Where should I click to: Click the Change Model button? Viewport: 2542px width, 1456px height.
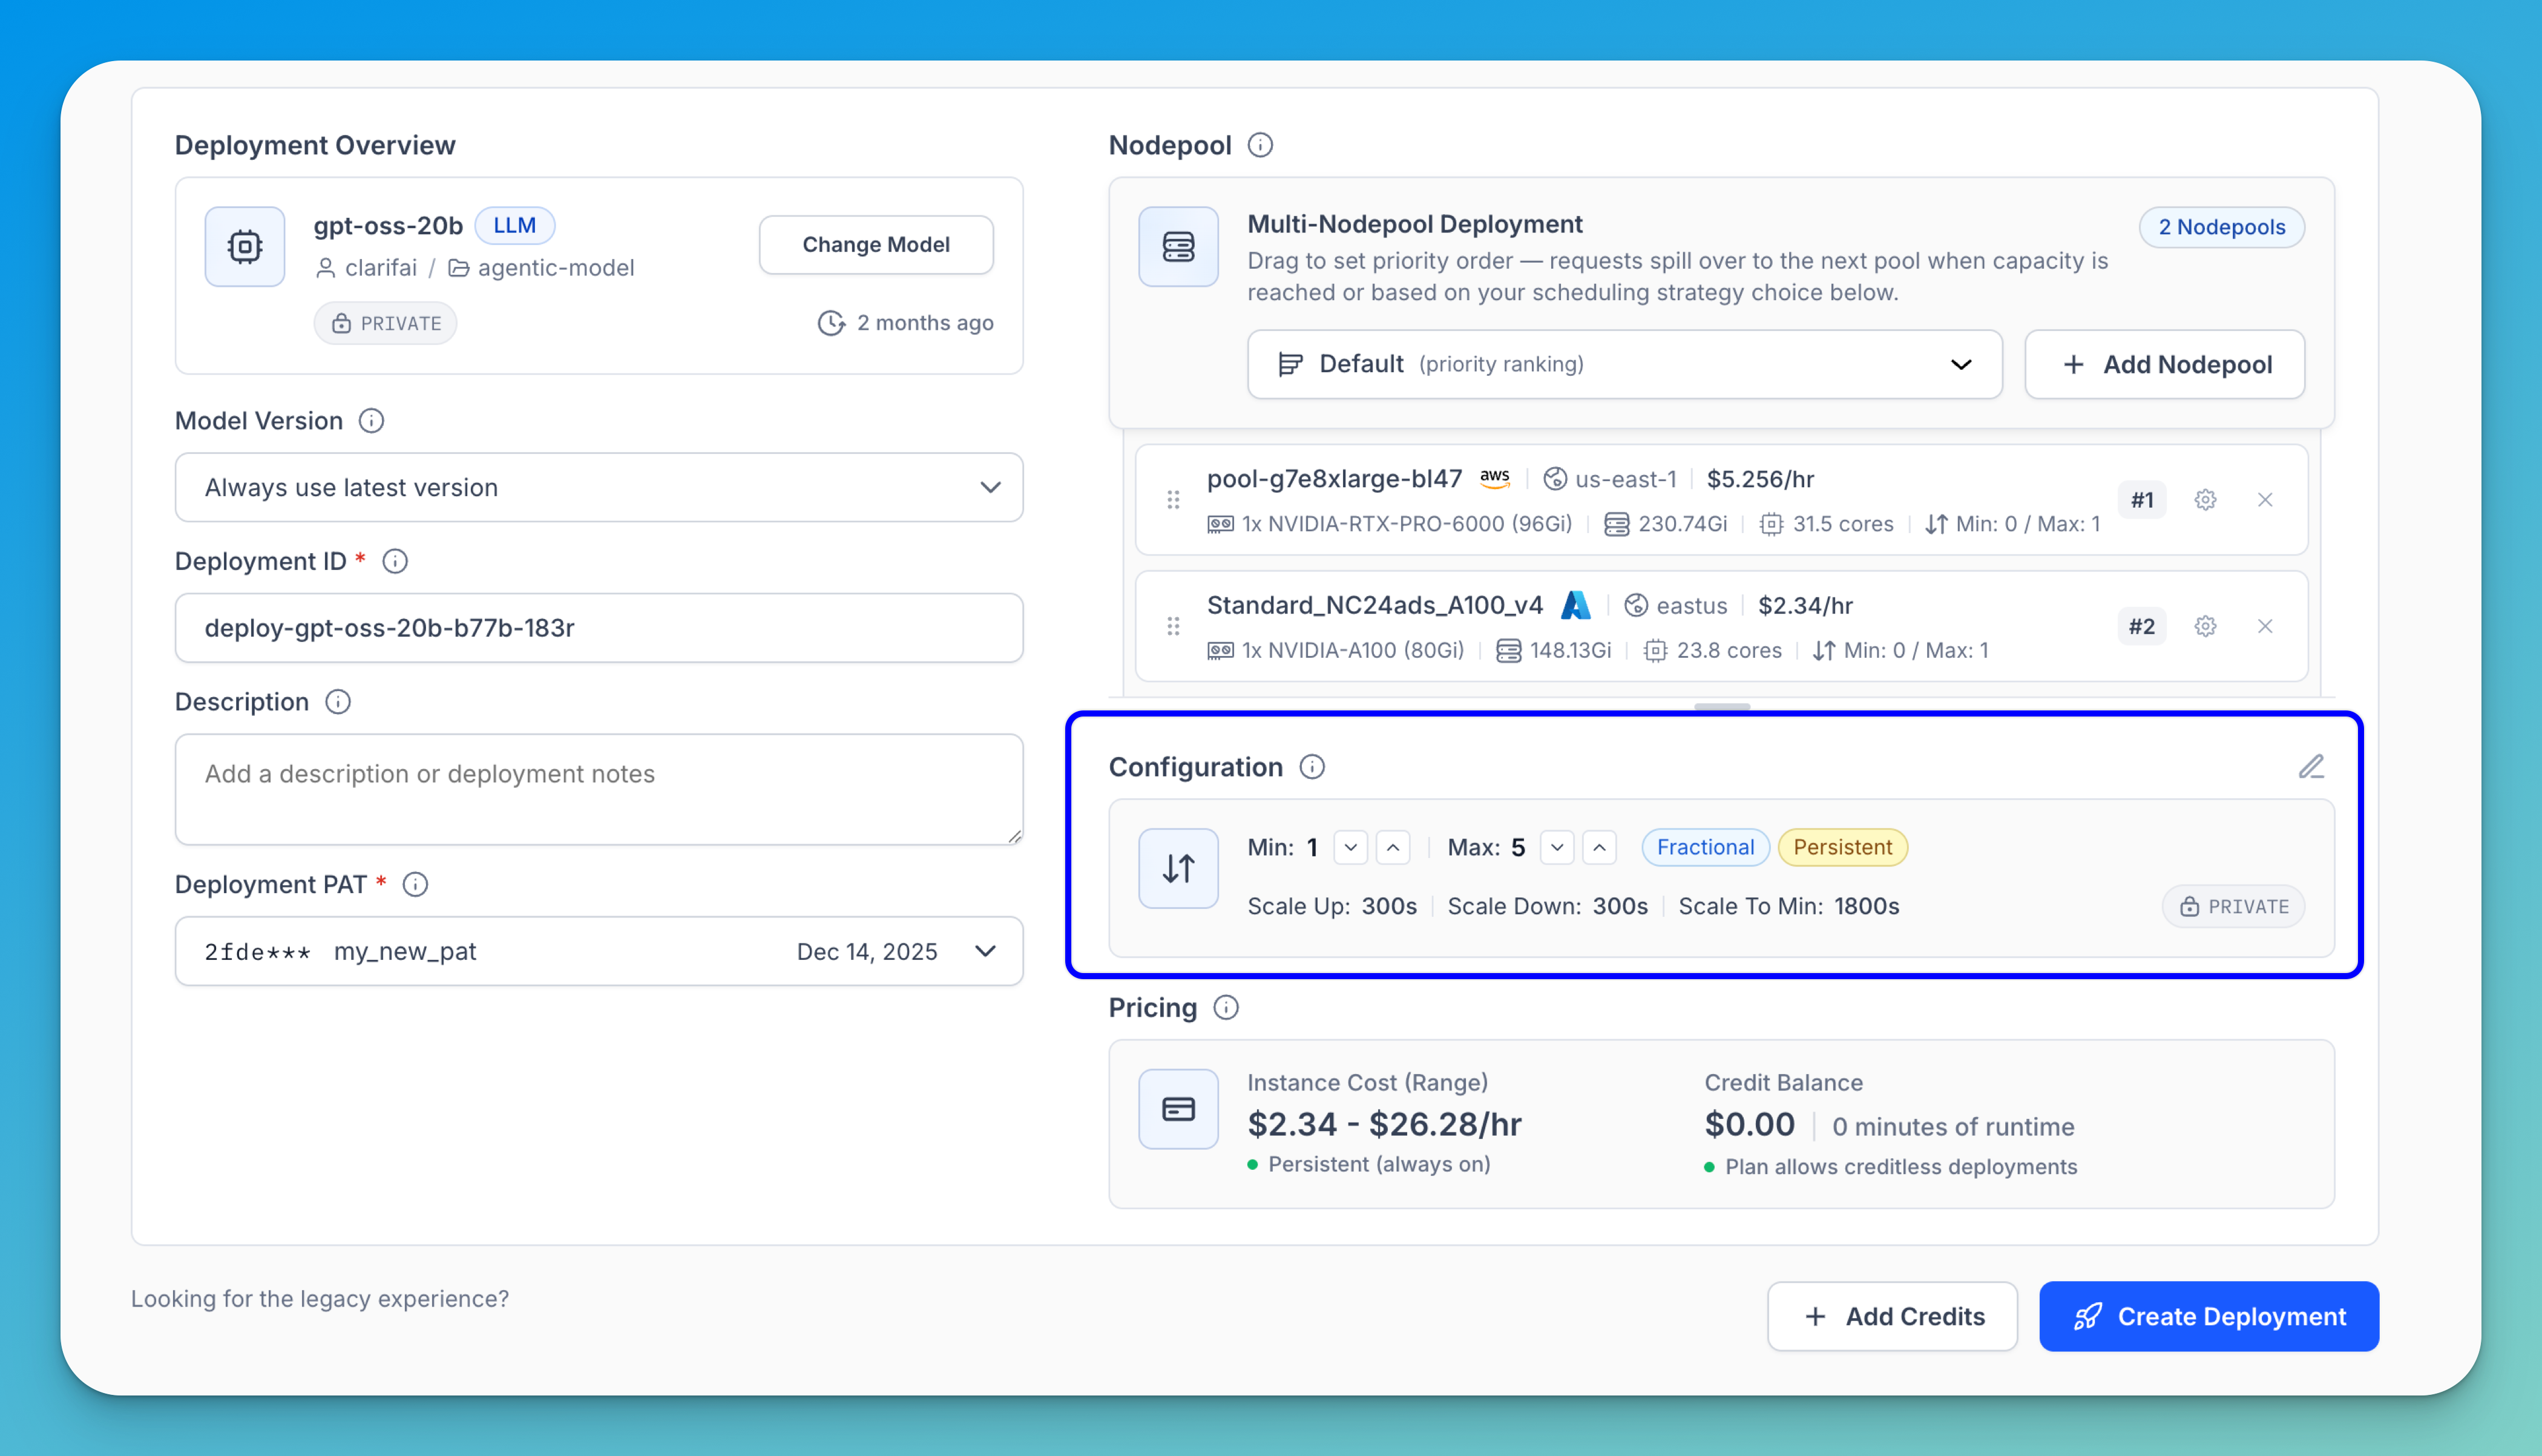[875, 245]
